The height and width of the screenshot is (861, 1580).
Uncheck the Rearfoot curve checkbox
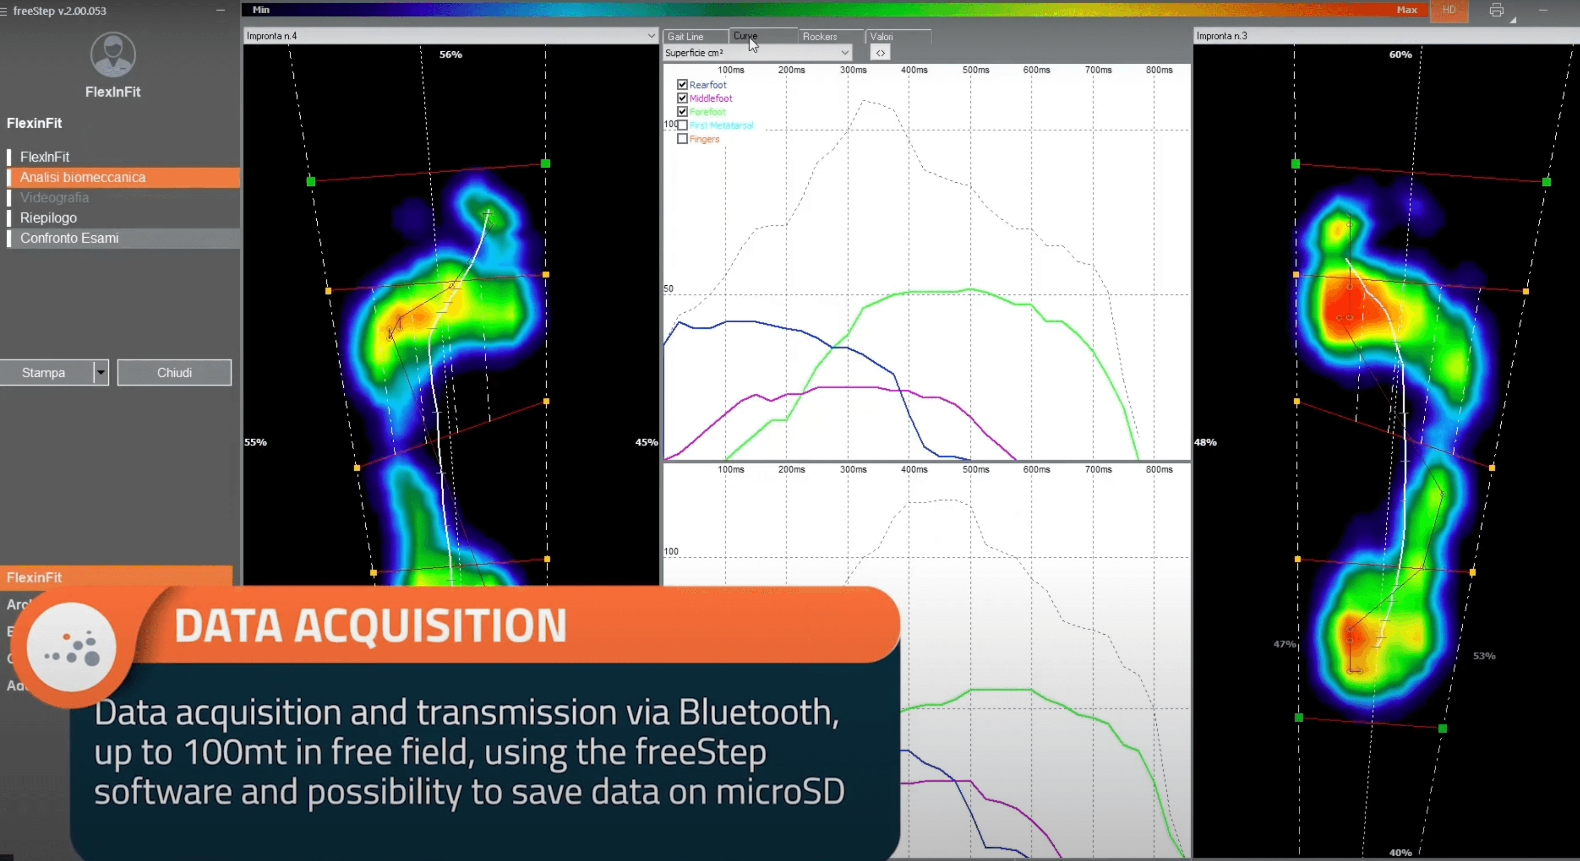(x=682, y=84)
